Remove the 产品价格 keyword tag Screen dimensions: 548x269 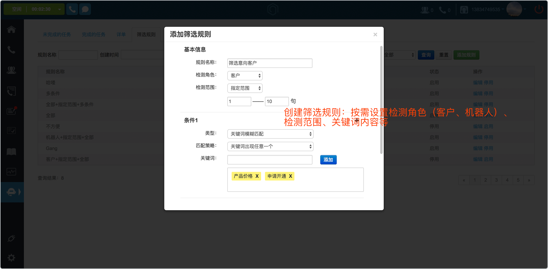pos(257,176)
